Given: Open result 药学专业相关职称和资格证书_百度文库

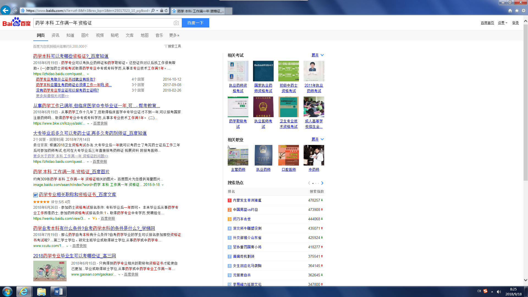Looking at the screenshot, I should (78, 194).
